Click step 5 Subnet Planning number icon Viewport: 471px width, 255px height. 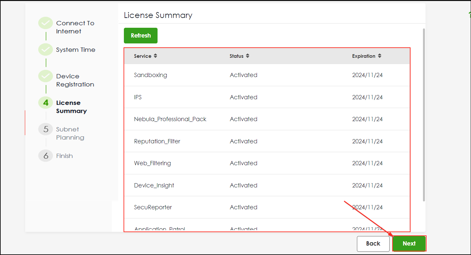pyautogui.click(x=45, y=129)
